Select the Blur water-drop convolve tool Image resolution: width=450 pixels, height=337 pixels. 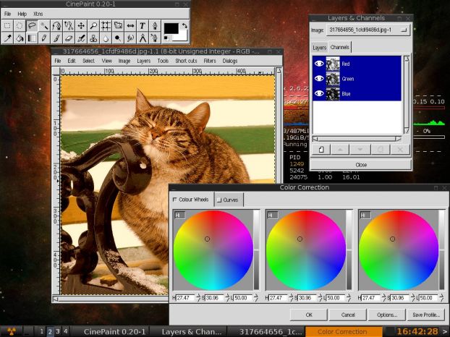(106, 38)
